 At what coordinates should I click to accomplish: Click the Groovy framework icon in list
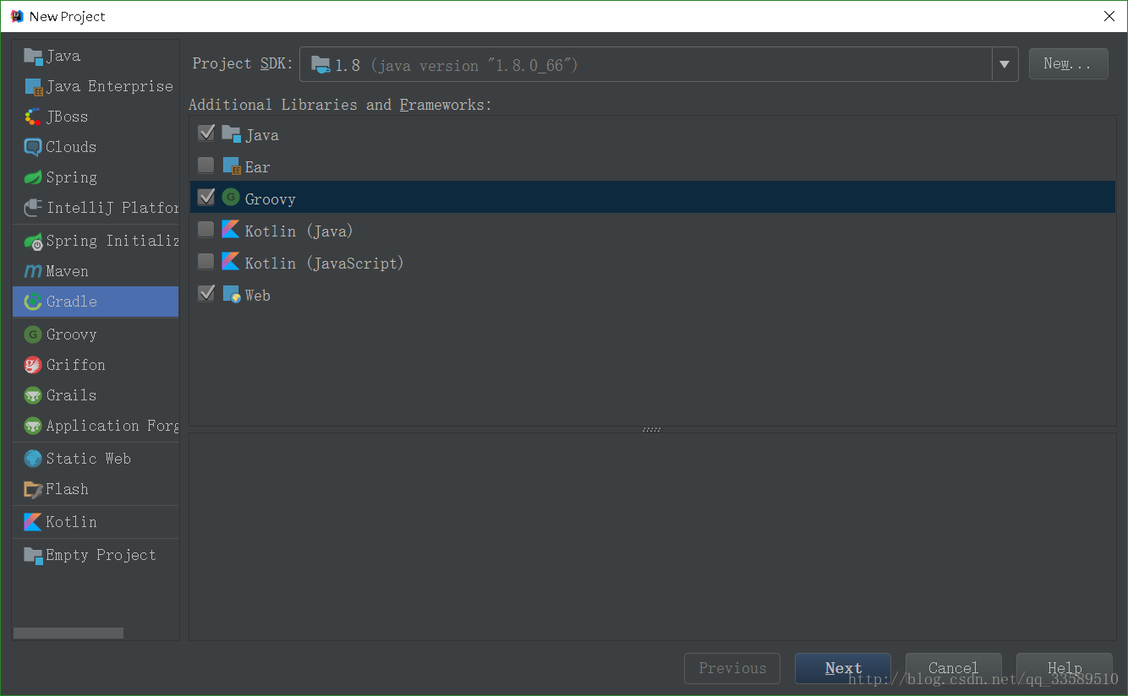coord(231,198)
